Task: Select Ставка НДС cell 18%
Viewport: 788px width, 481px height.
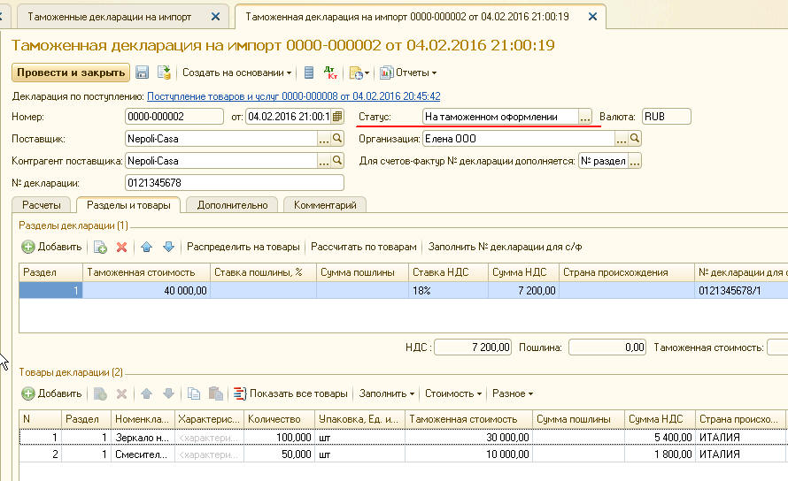Action: coord(448,291)
